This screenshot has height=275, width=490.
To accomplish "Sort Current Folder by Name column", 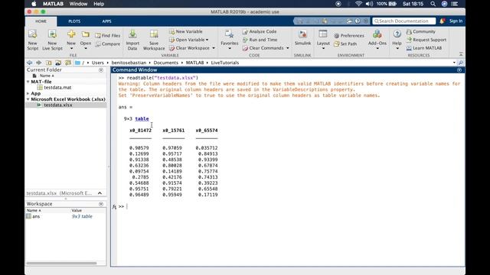I will (47, 76).
